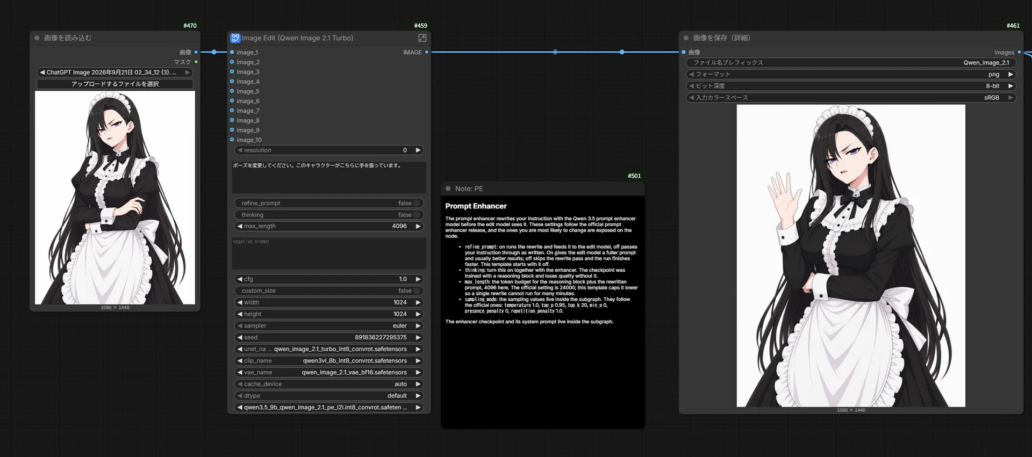Click the #459 node badge
Viewport: 1032px width, 457px height.
[x=420, y=26]
